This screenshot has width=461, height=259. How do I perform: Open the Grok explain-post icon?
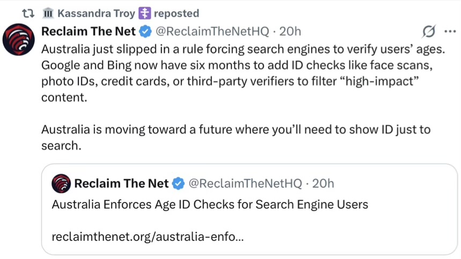click(x=429, y=32)
